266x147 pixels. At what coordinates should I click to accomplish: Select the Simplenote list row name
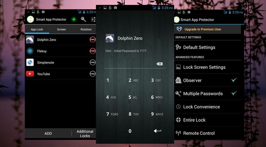click(x=46, y=62)
